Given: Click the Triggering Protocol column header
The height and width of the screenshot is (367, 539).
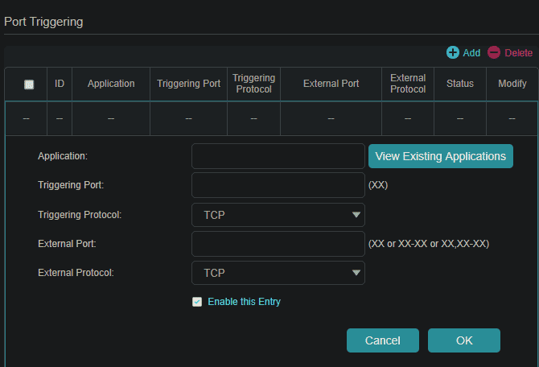Looking at the screenshot, I should tap(253, 84).
